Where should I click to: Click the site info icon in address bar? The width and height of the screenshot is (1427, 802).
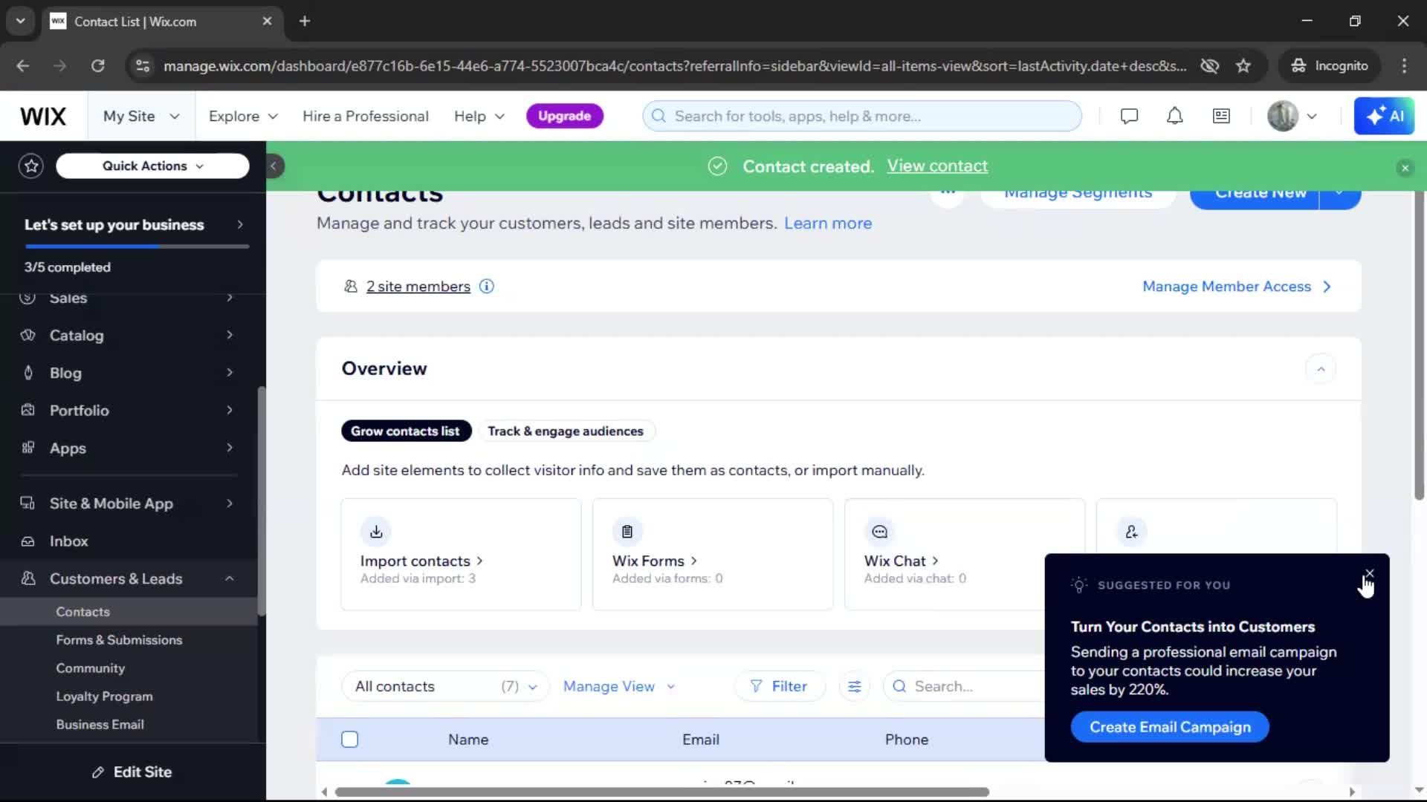point(143,66)
